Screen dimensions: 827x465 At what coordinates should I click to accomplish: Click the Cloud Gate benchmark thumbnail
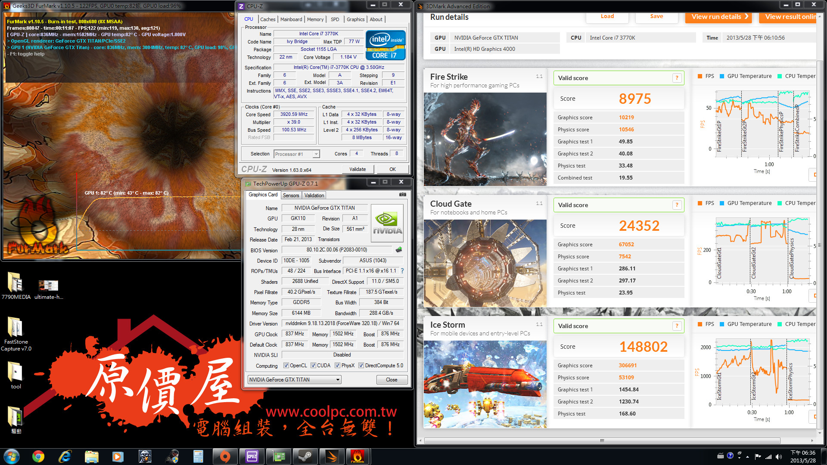[x=485, y=263]
